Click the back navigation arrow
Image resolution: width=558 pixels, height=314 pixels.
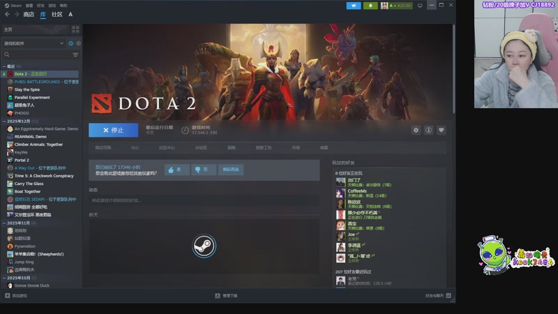pyautogui.click(x=7, y=14)
